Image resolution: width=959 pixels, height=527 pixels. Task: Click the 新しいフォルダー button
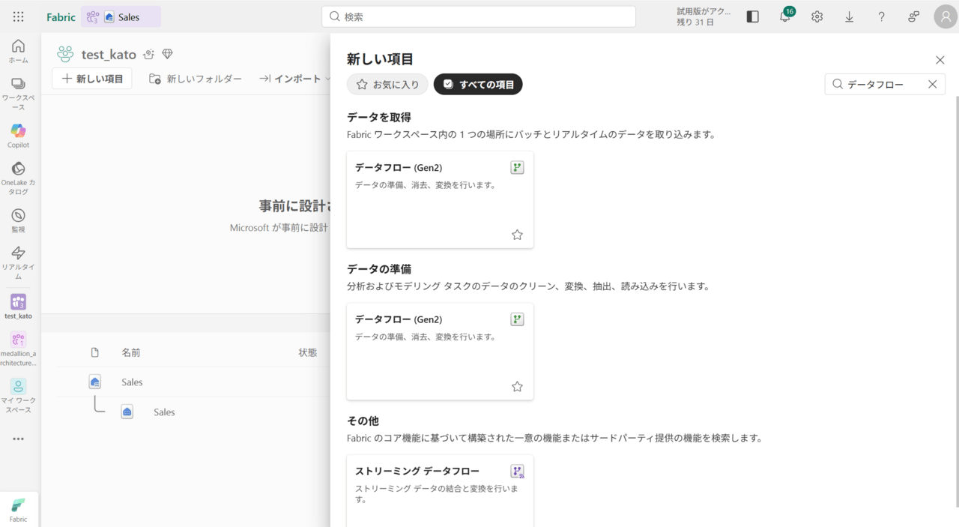(196, 79)
